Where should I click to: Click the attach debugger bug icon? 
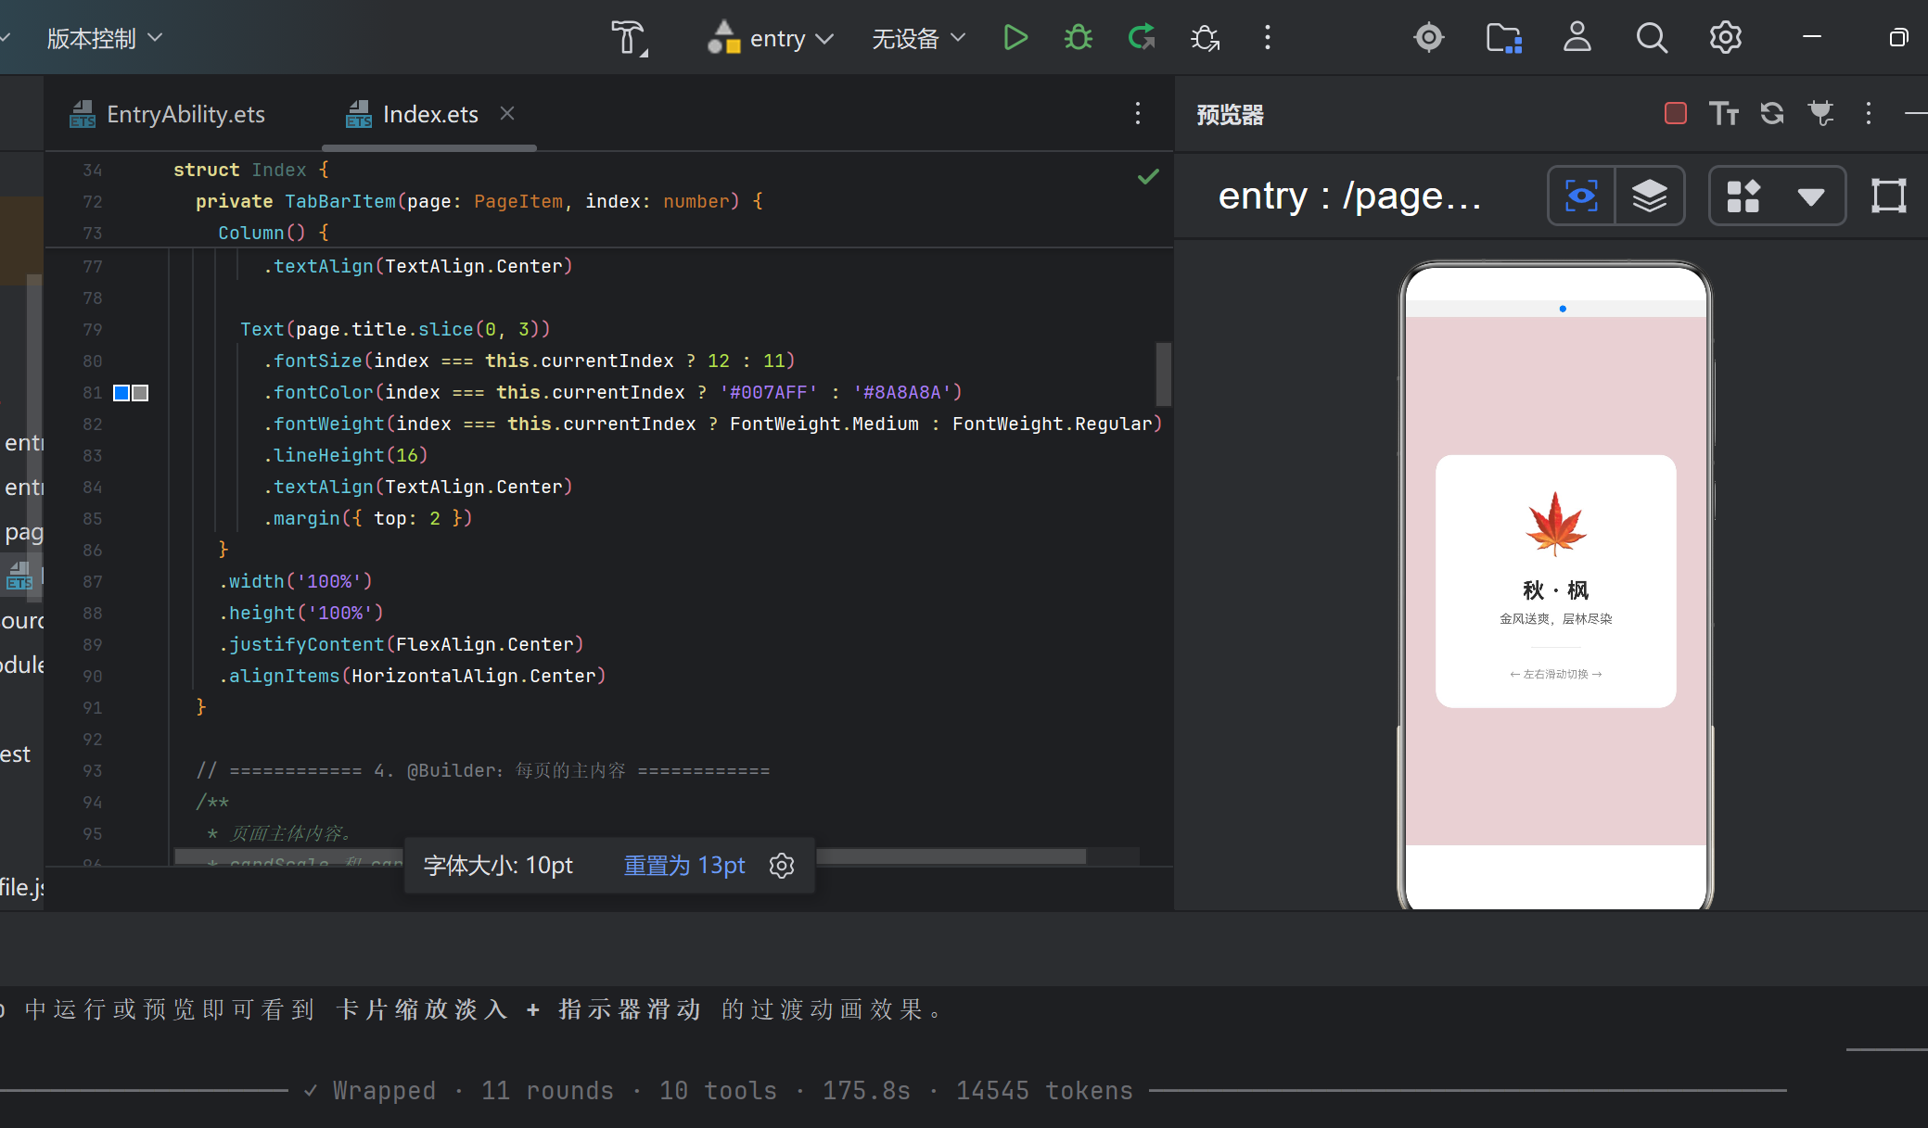[1205, 38]
